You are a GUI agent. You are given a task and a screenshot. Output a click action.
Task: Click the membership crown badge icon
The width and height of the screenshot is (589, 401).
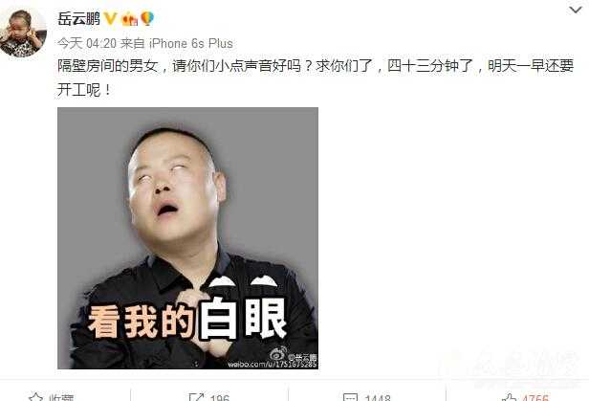coord(130,18)
